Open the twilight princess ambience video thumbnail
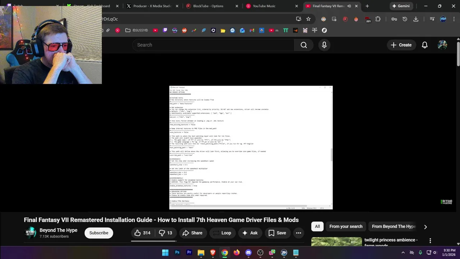460x259 pixels. (336, 242)
